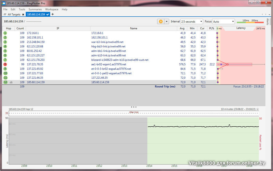Image resolution: width=273 pixels, height=171 pixels.
Task: Click the hop 11 green circle icon
Action: pyautogui.click(x=5, y=78)
